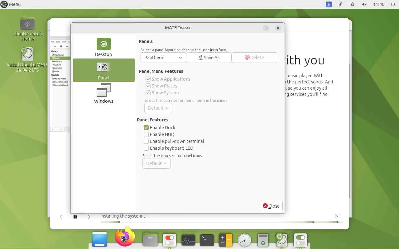
Task: Click the 11:40 clock in the panel
Action: click(x=379, y=4)
